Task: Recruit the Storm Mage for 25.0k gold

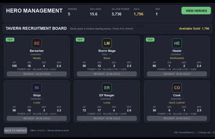Action: (107, 74)
